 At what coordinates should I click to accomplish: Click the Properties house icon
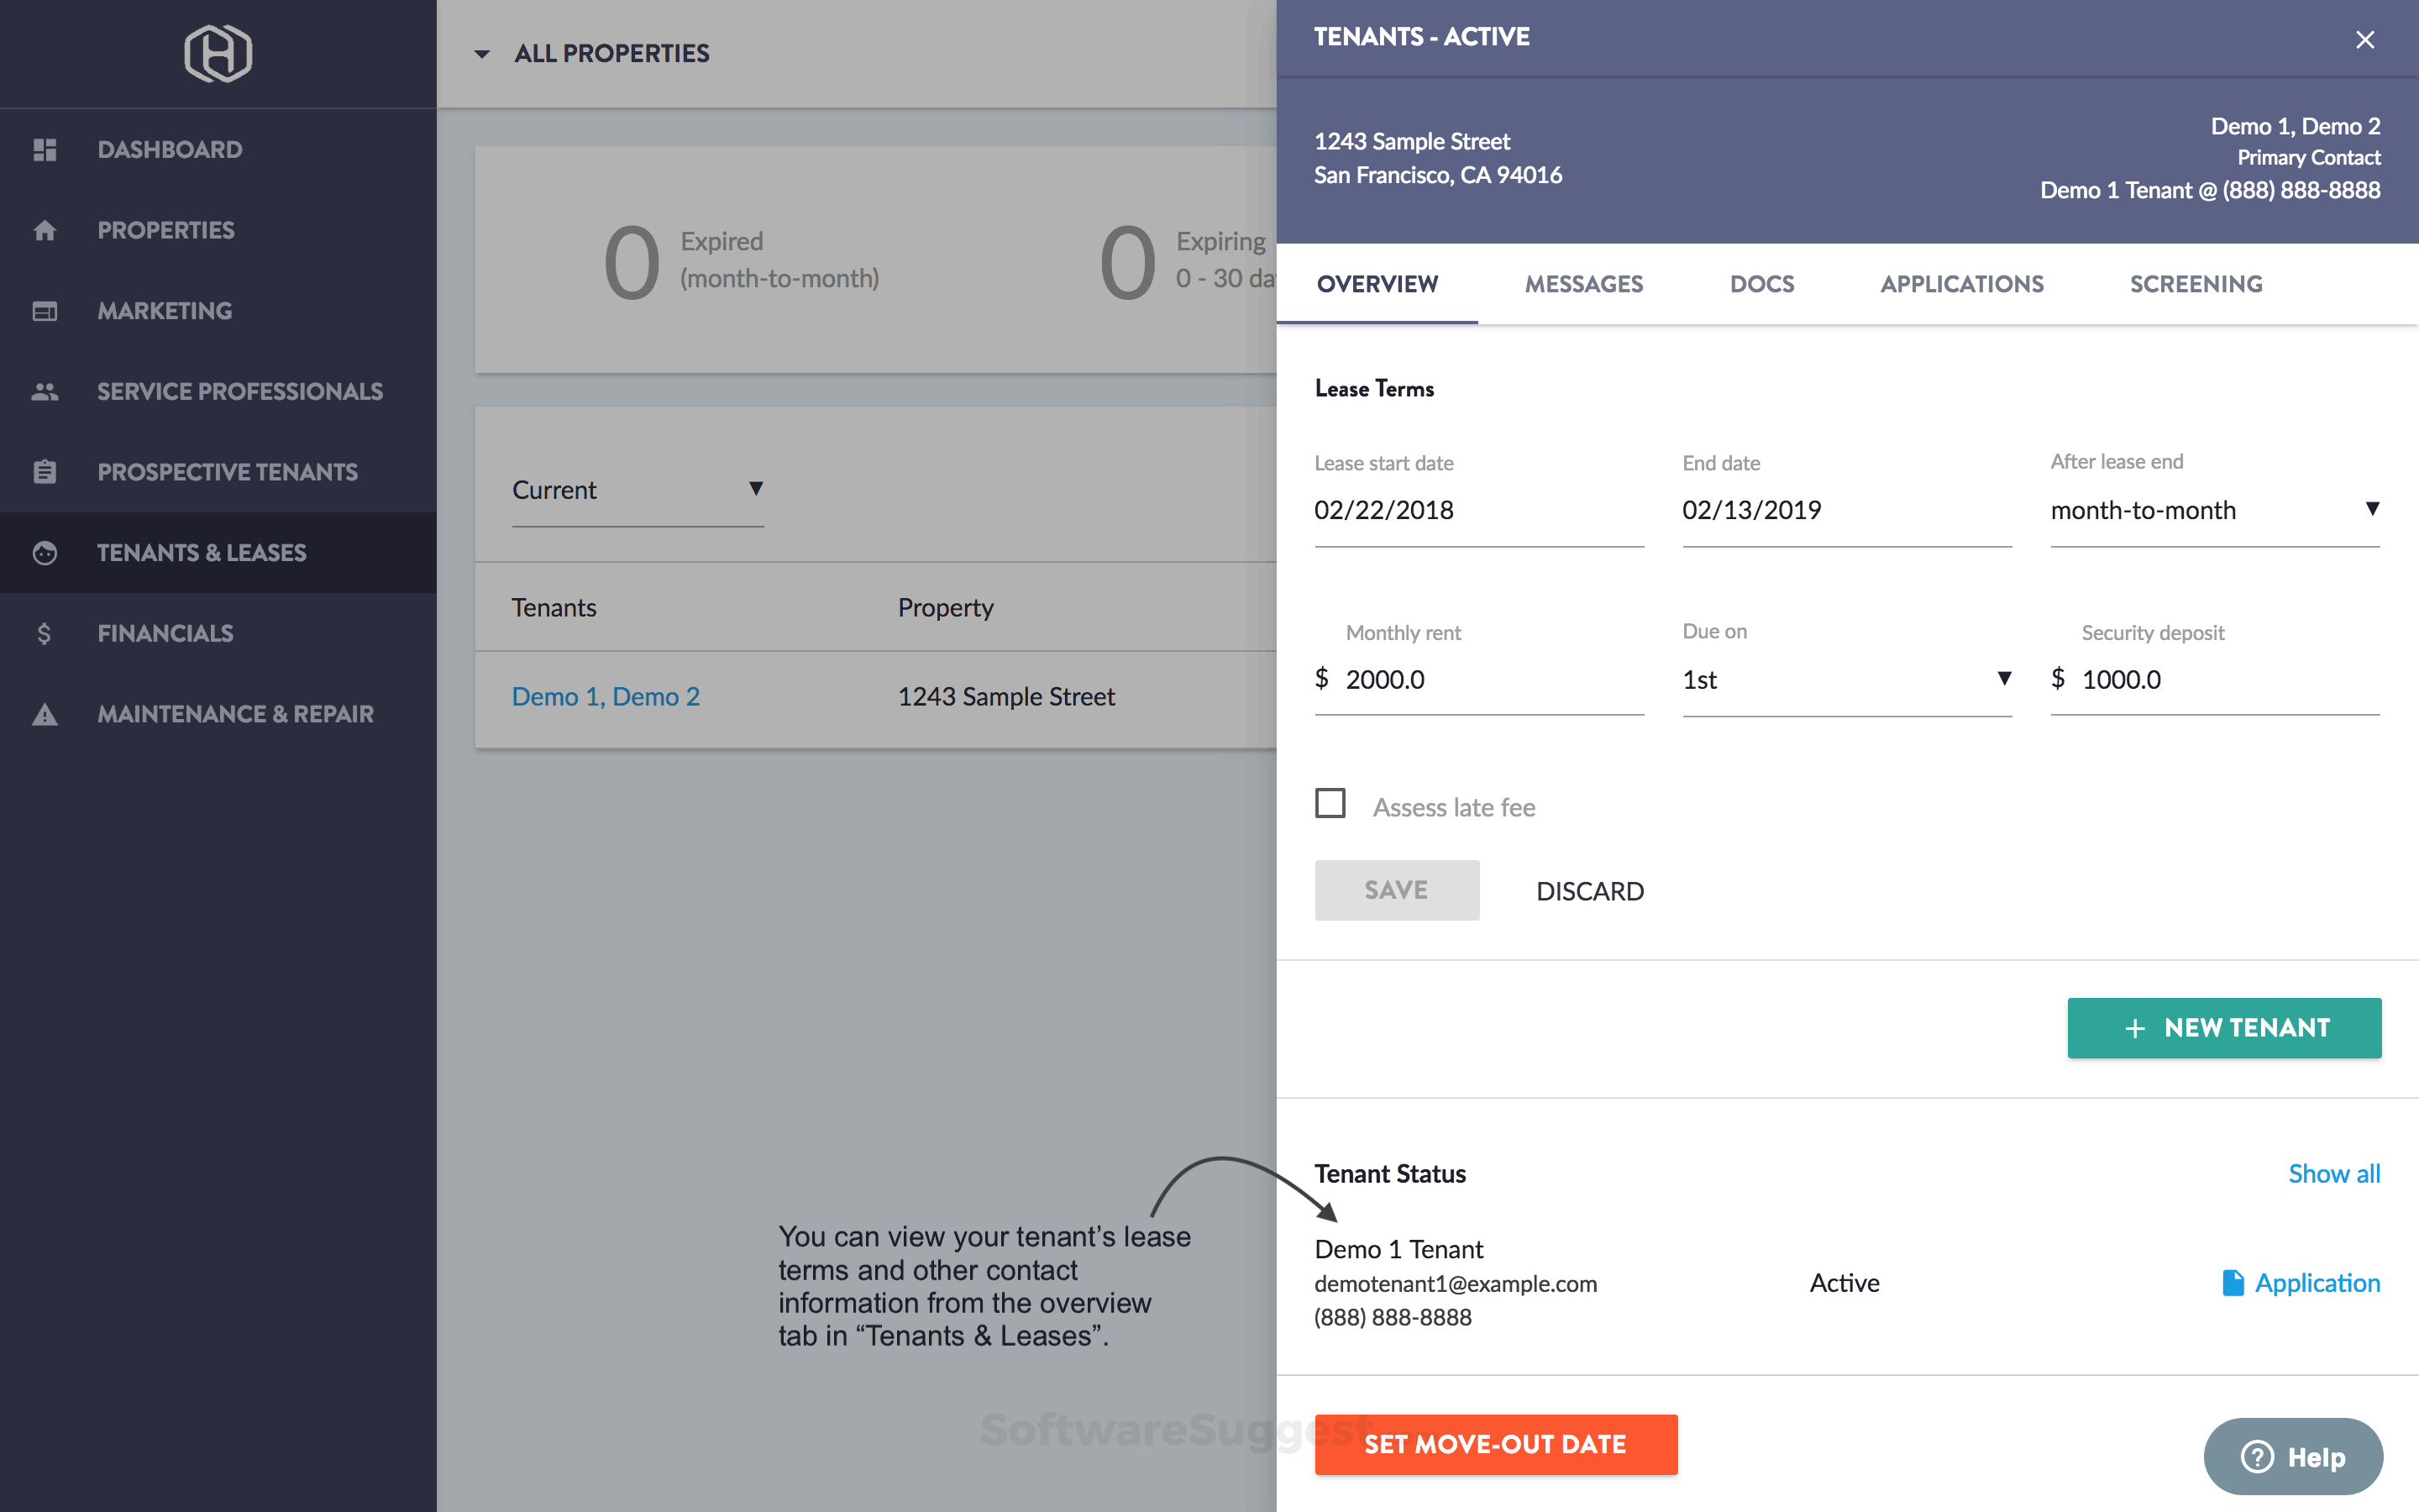tap(44, 231)
